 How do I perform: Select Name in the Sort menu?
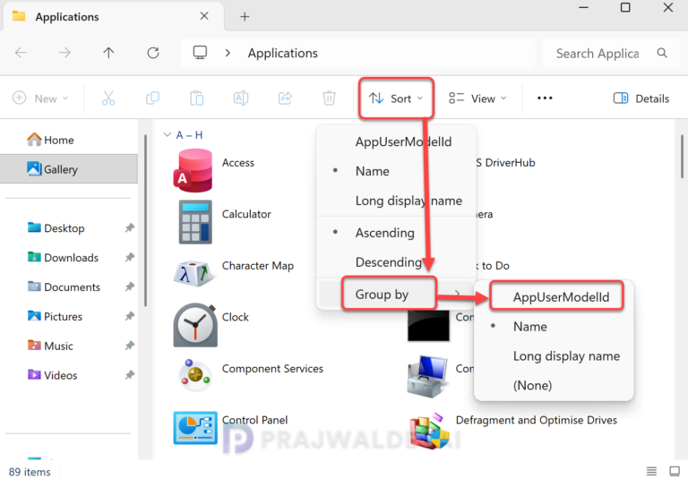coord(372,171)
